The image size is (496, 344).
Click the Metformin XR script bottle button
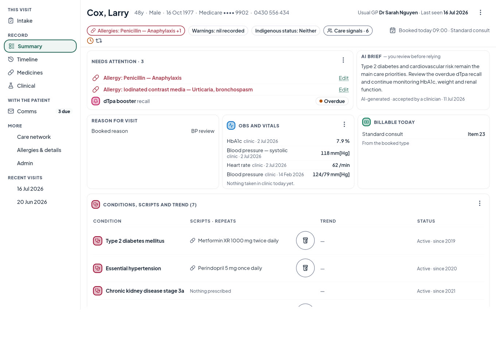coord(305,241)
